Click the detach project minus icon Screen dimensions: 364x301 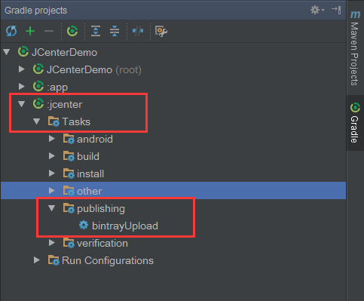(49, 31)
